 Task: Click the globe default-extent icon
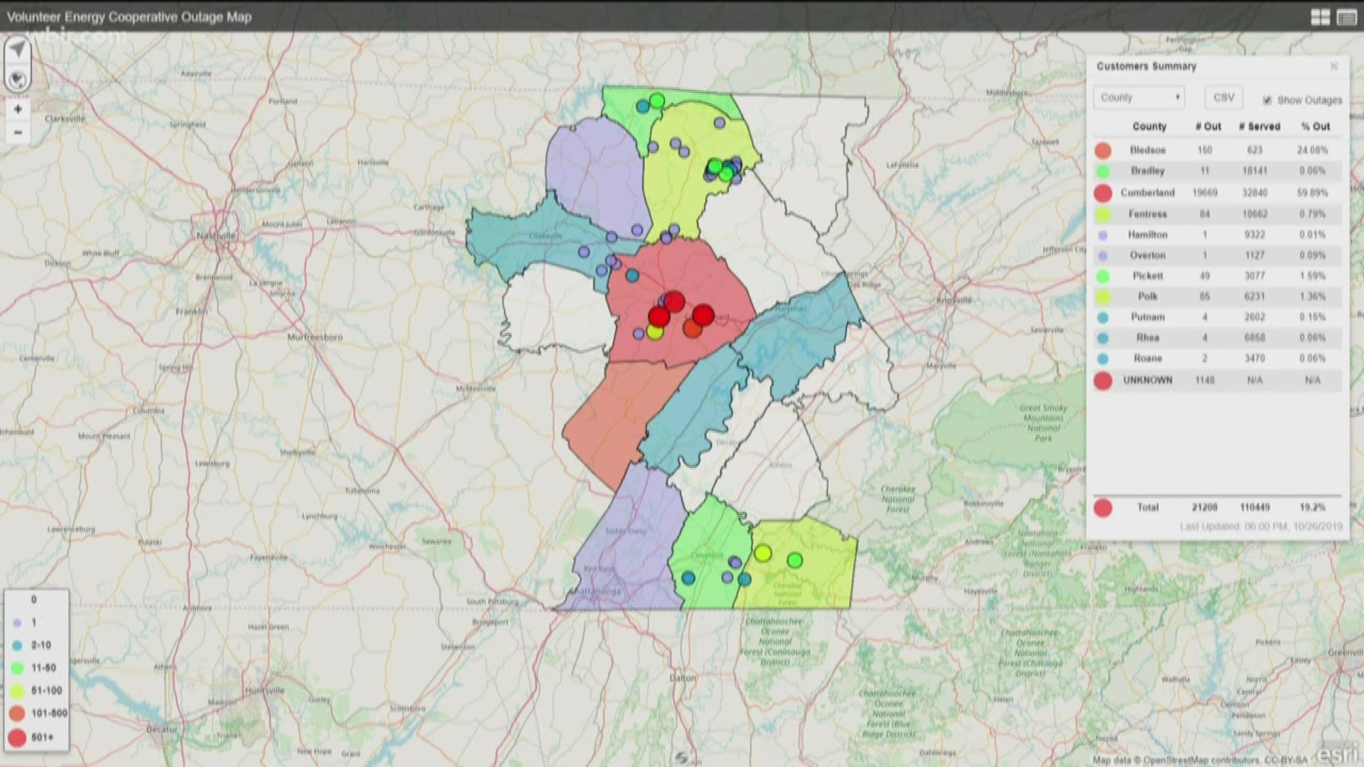(x=18, y=78)
